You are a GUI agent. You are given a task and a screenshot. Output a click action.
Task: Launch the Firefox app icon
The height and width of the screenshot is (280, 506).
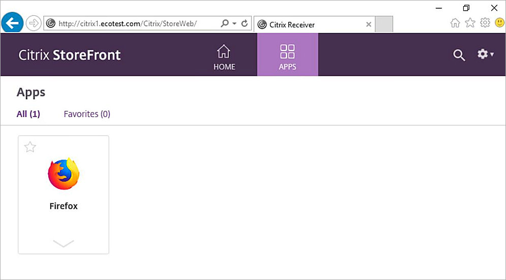pyautogui.click(x=64, y=173)
